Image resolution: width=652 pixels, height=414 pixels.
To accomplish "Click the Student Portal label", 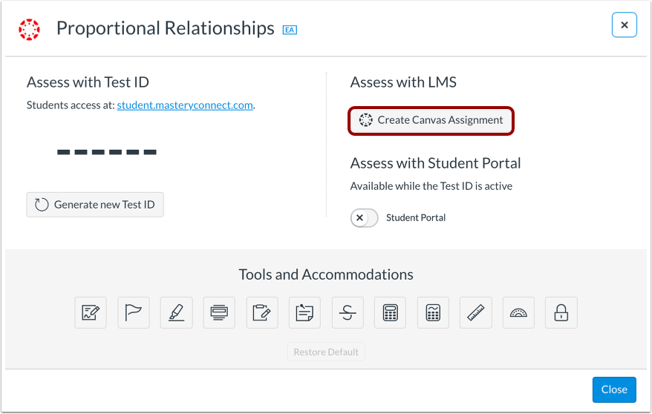I will point(416,218).
